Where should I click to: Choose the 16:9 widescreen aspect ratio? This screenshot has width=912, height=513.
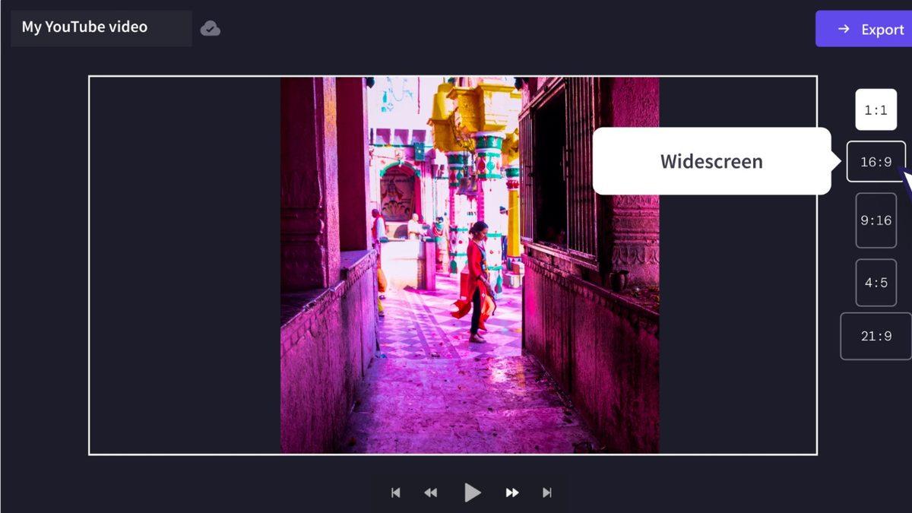[x=876, y=162]
